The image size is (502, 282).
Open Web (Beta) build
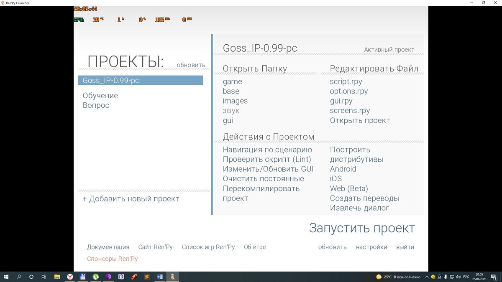(x=349, y=188)
